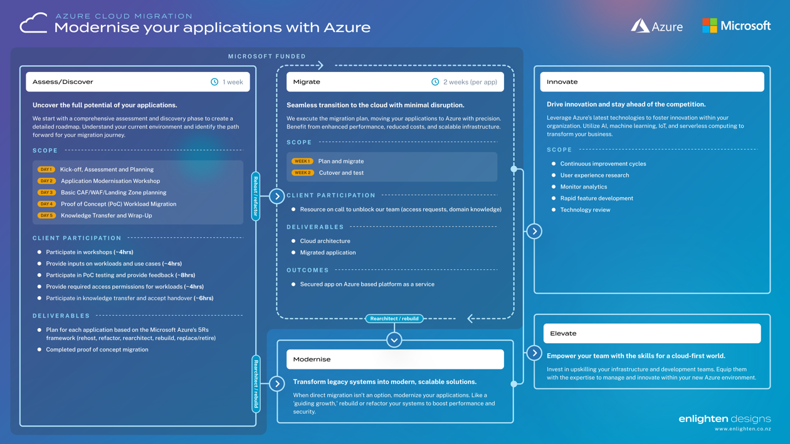Screen dimensions: 790x444
Task: Click the Azure logo
Action: click(x=656, y=26)
